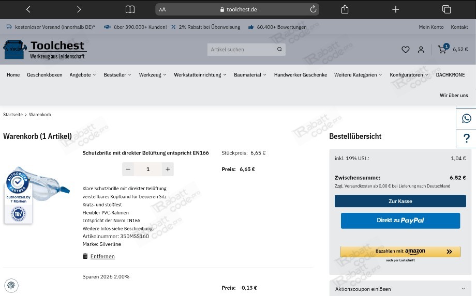Screen dimensions: 476x296
Task: Open the shopping cart icon
Action: [x=443, y=49]
